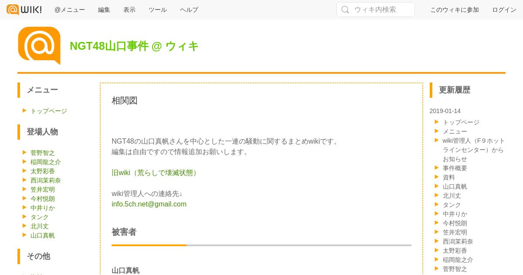
Task: Open 中井りか in the update history
Action: point(455,214)
